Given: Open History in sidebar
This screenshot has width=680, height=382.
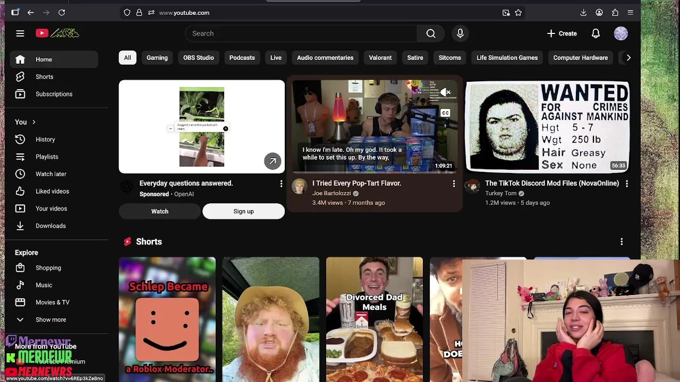Looking at the screenshot, I should click(x=54, y=140).
